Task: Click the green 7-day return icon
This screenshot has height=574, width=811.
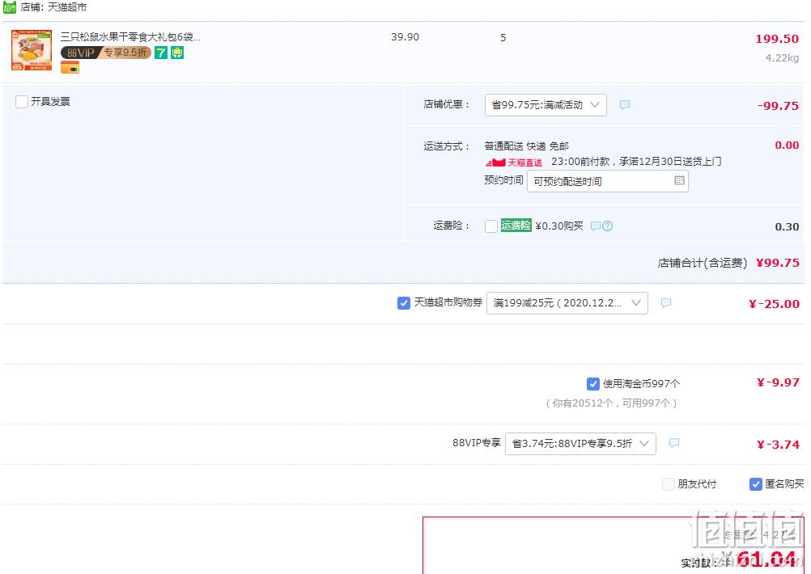Action: [161, 53]
